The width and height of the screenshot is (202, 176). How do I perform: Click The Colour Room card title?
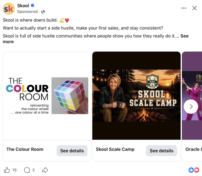25,149
